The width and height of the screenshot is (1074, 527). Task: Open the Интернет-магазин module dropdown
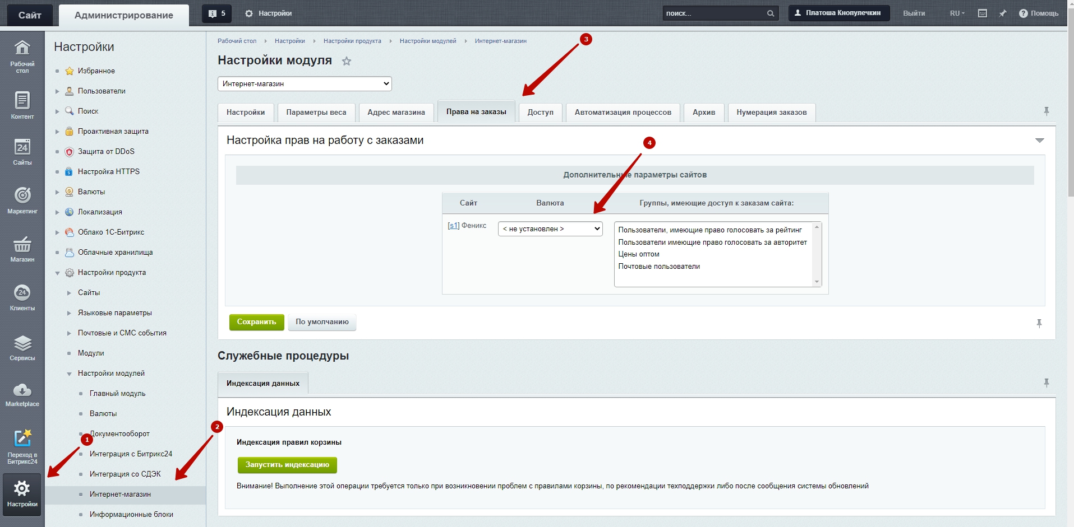pyautogui.click(x=305, y=83)
